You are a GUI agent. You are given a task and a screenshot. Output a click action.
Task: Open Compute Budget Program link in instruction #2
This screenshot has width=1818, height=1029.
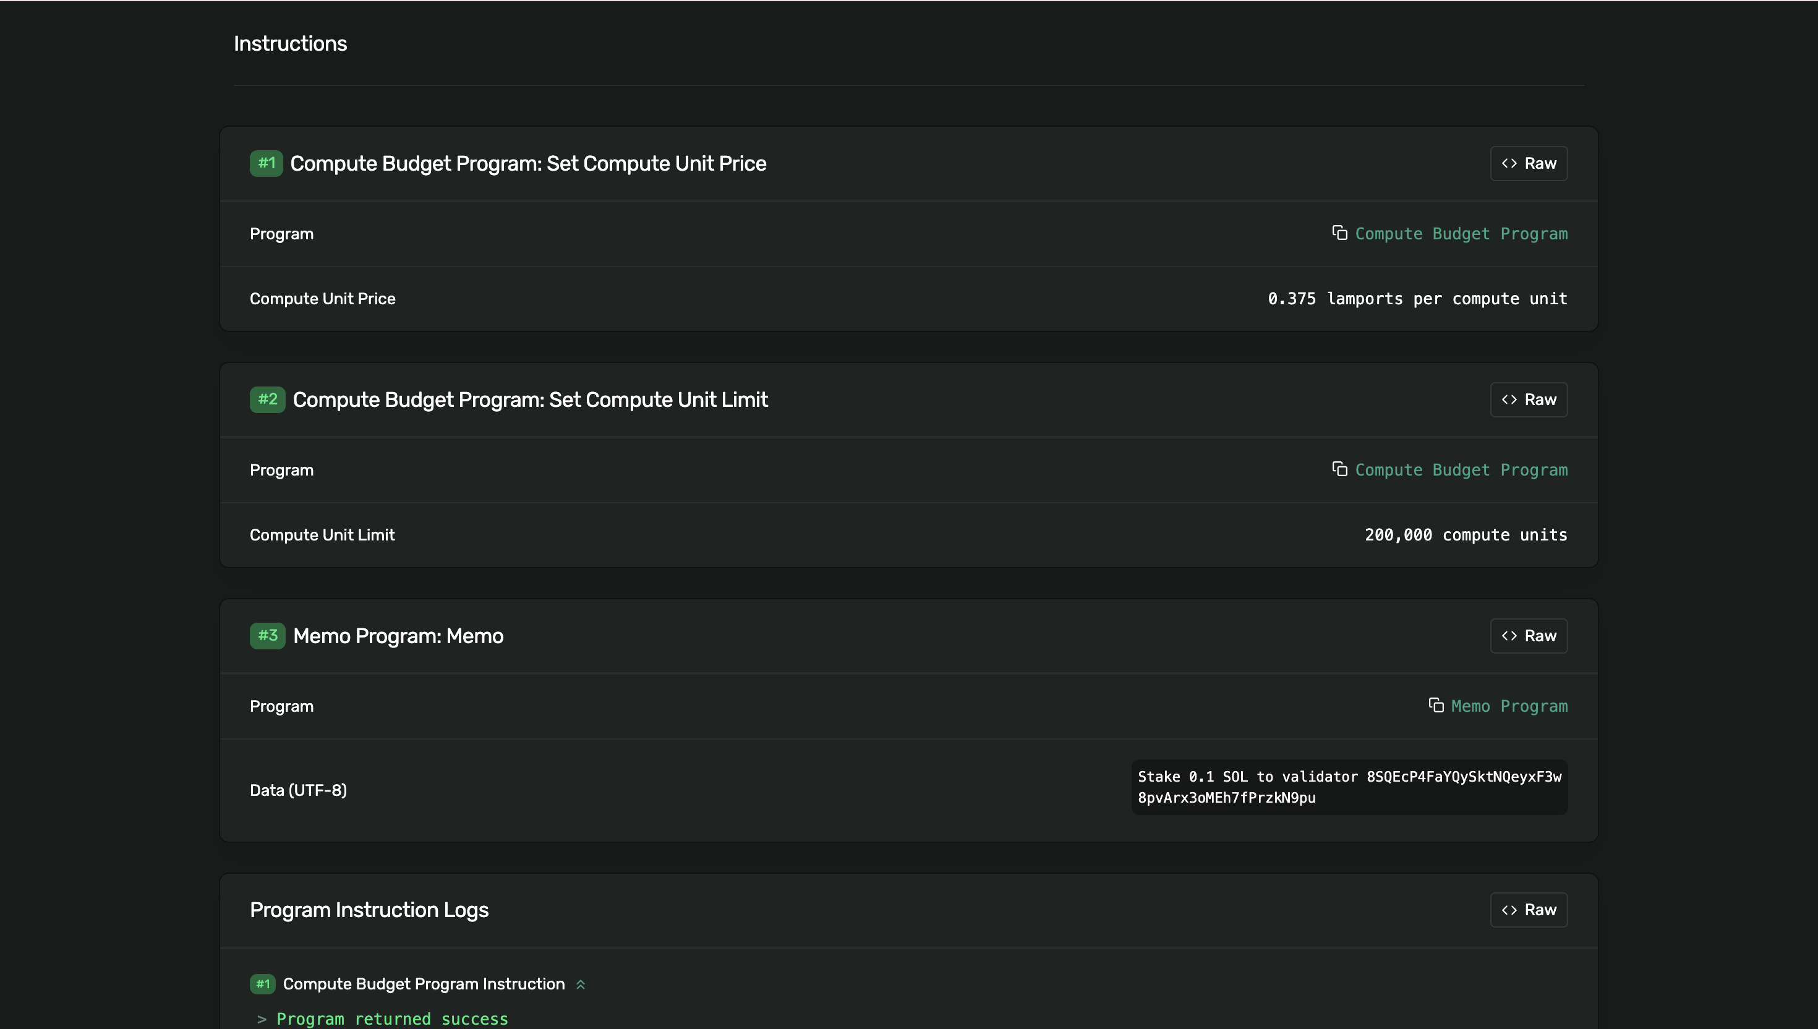click(1461, 470)
